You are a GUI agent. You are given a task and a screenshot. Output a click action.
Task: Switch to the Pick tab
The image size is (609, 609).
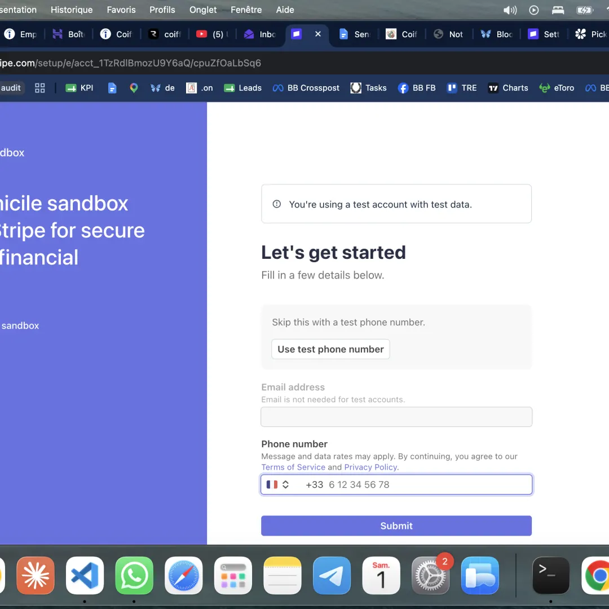tap(590, 34)
